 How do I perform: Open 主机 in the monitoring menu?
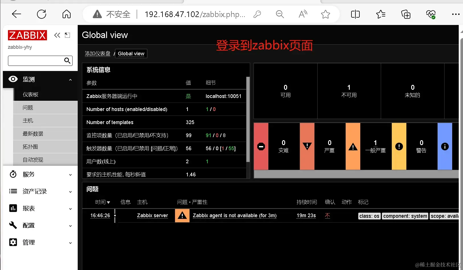point(46,121)
